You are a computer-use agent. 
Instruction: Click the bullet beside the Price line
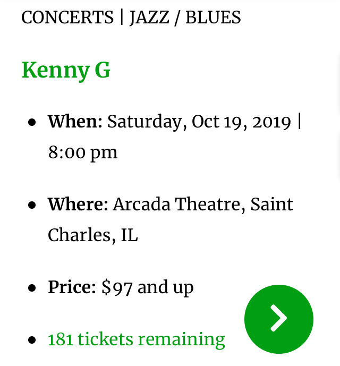32,287
